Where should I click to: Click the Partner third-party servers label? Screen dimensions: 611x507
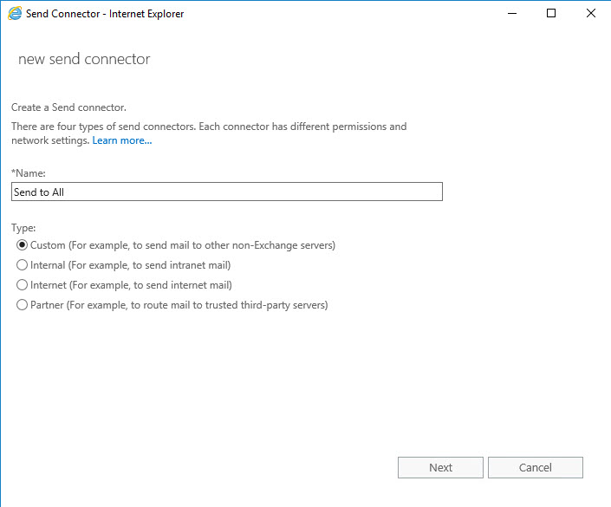pyautogui.click(x=179, y=305)
